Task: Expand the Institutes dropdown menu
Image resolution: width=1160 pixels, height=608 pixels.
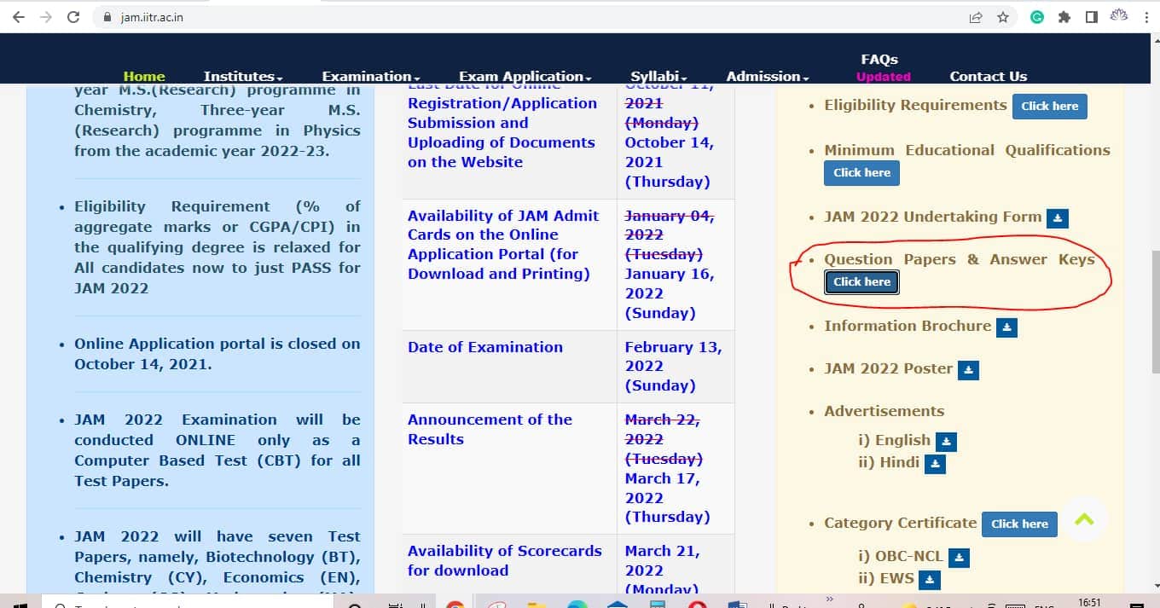Action: tap(243, 76)
